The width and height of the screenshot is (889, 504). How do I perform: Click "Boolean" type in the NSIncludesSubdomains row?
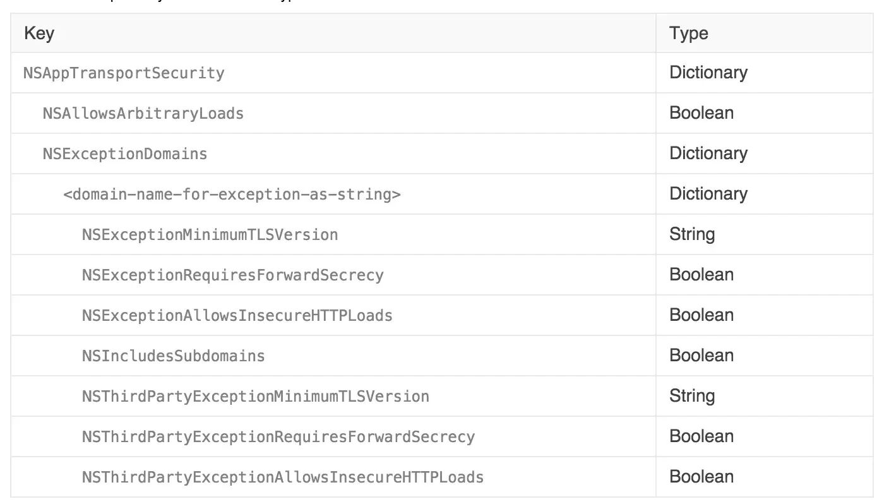[701, 356]
